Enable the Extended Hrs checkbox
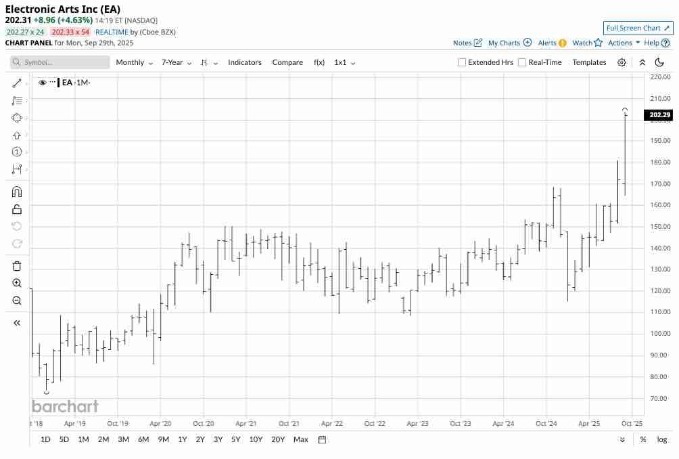This screenshot has height=459, width=679. tap(462, 62)
